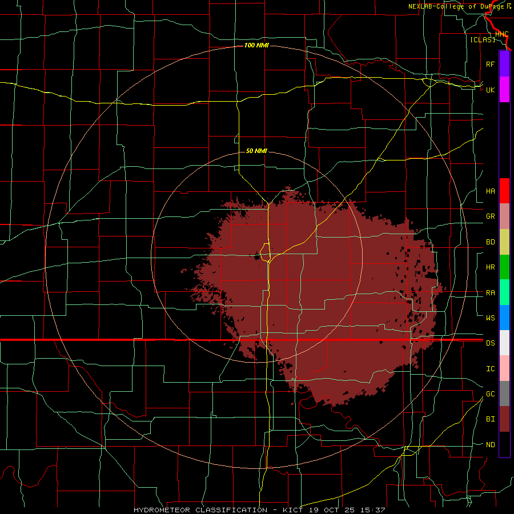Viewport: 514px width, 514px height.
Task: Click the IC legend label
Action: click(x=490, y=369)
